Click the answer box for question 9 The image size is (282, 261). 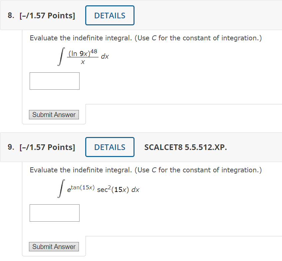[x=54, y=213]
